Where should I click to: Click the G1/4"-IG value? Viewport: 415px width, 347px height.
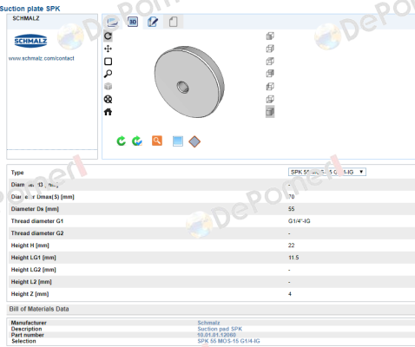tap(300, 221)
